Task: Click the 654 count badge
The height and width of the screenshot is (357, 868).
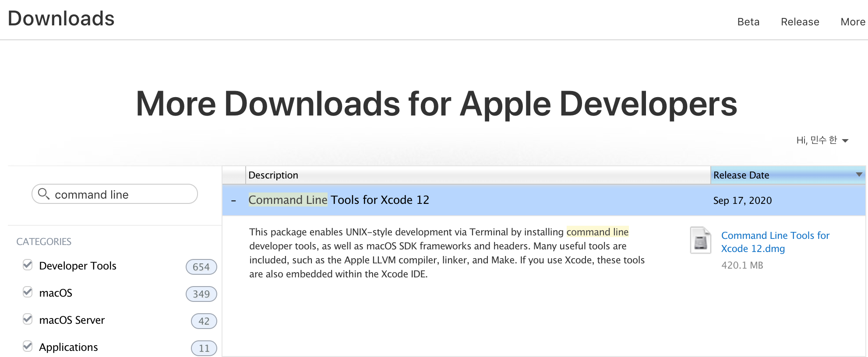Action: 201,267
